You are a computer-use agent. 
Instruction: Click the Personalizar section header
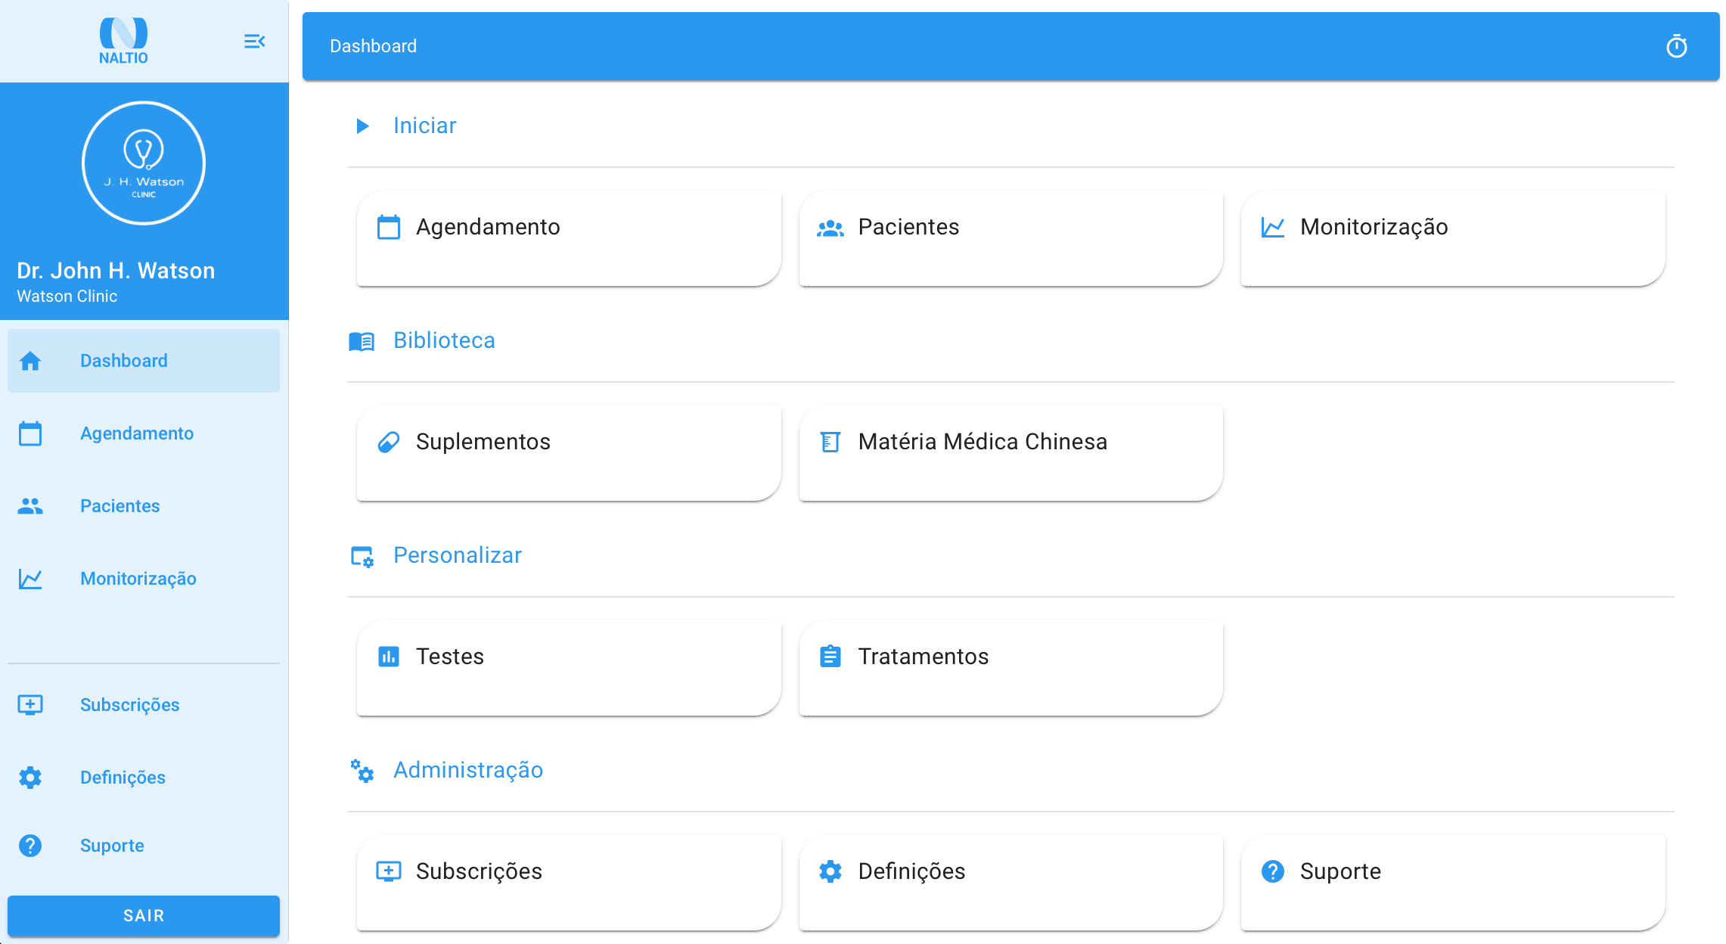457,555
